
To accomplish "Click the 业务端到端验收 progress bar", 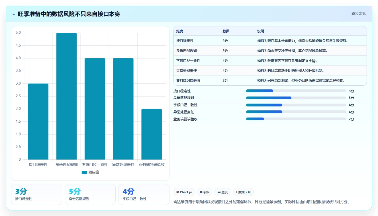I will 296,119.
